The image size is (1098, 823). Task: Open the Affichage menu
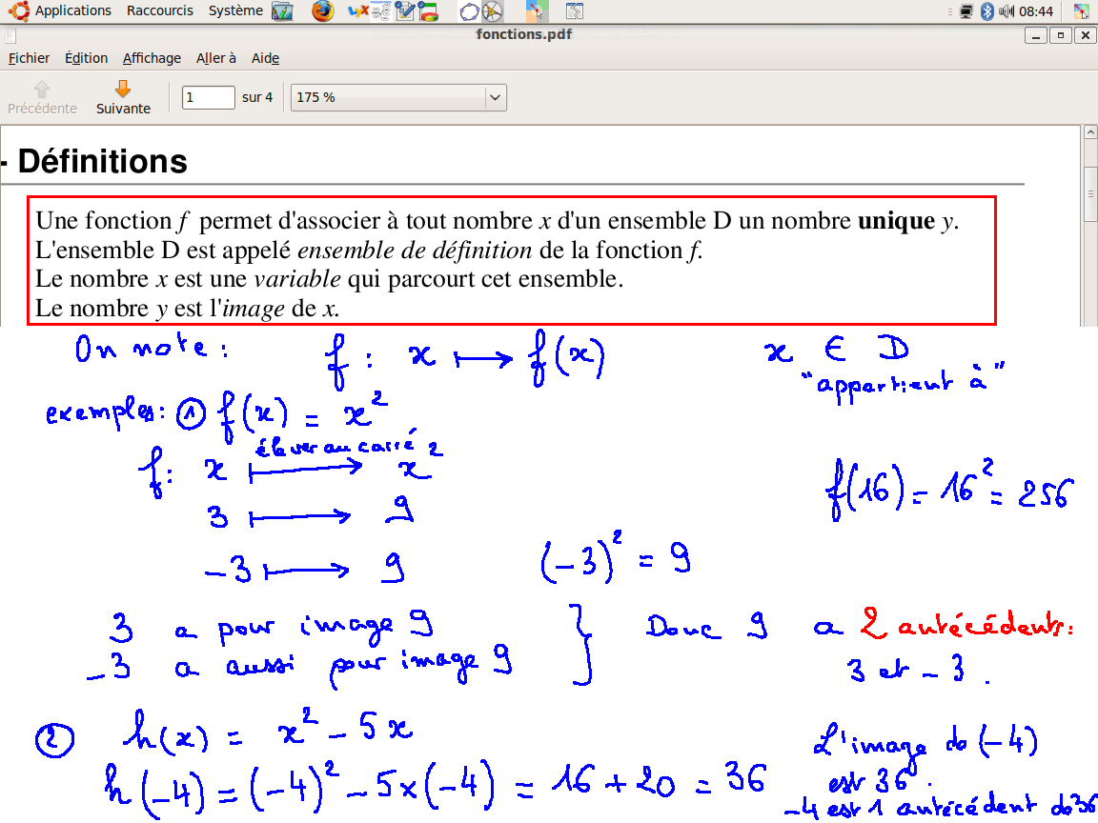click(x=152, y=58)
